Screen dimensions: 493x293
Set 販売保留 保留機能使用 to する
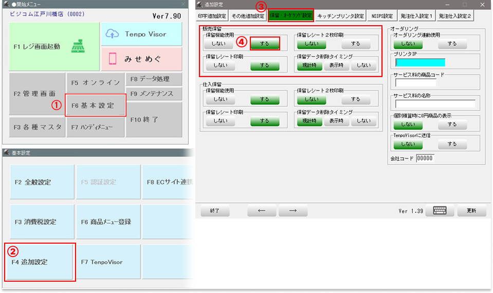click(265, 44)
